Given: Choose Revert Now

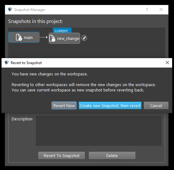Looking at the screenshot, I should [x=64, y=106].
